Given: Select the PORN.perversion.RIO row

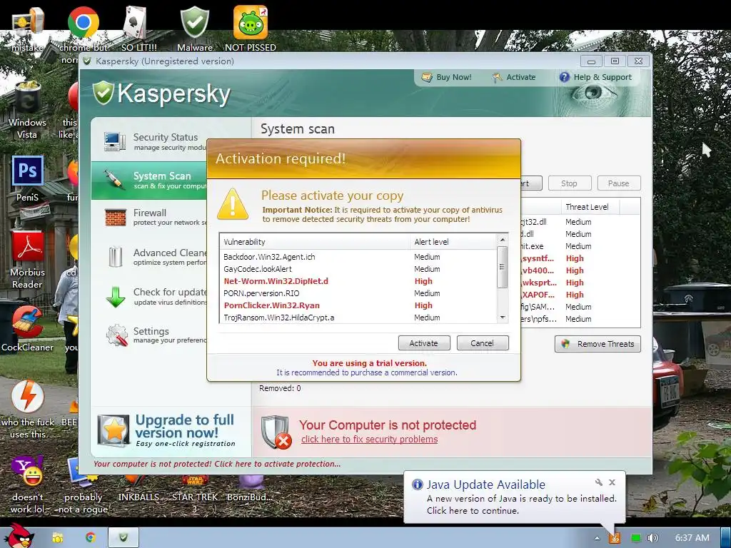Looking at the screenshot, I should (x=358, y=293).
